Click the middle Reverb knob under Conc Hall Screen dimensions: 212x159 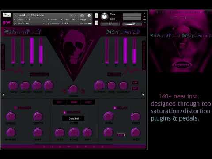point(74,133)
